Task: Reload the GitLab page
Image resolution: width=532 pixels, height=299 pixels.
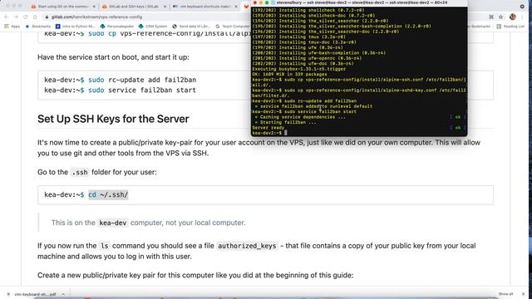Action: tap(26, 17)
